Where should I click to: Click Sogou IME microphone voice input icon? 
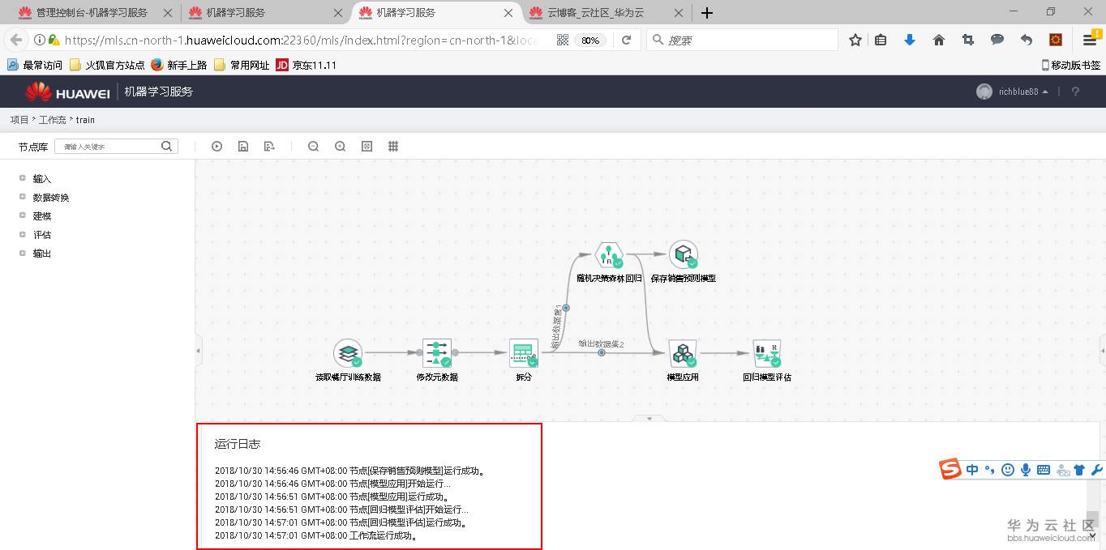pos(1026,470)
